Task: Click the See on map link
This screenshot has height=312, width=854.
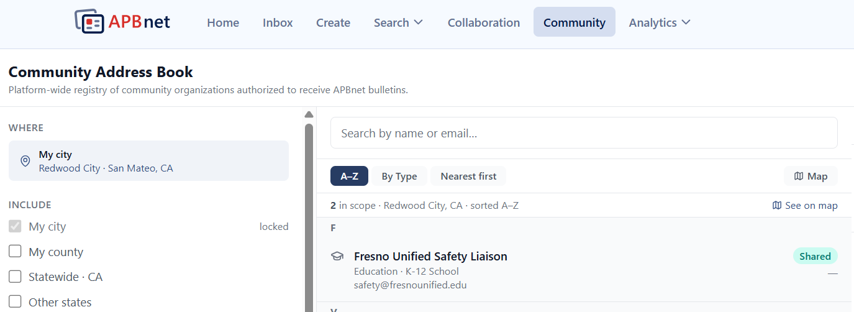Action: pyautogui.click(x=805, y=205)
